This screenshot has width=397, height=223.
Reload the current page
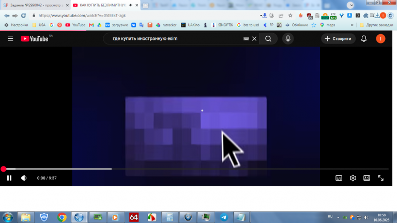point(24,16)
